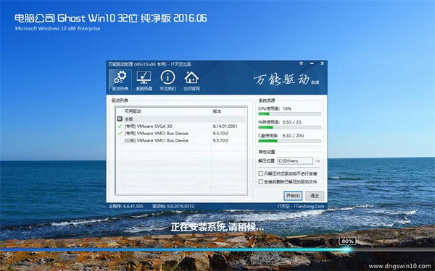Click the 开始(4) start button
The width and height of the screenshot is (435, 271).
(293, 196)
